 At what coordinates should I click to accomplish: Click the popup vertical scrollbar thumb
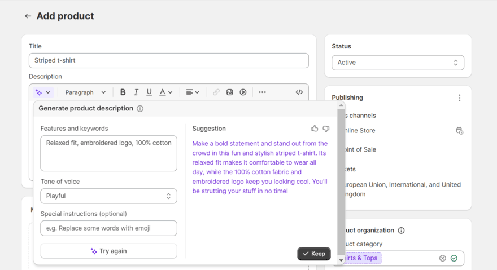341,182
